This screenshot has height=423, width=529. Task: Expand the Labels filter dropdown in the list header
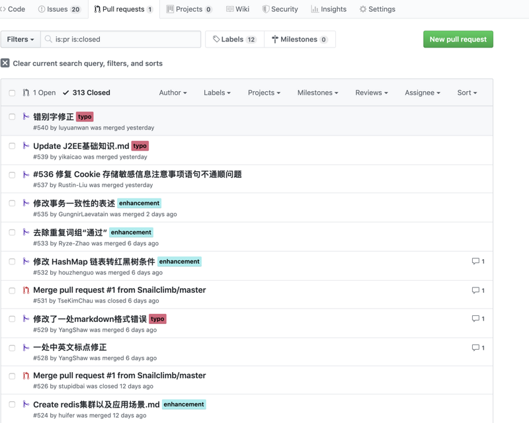point(217,93)
